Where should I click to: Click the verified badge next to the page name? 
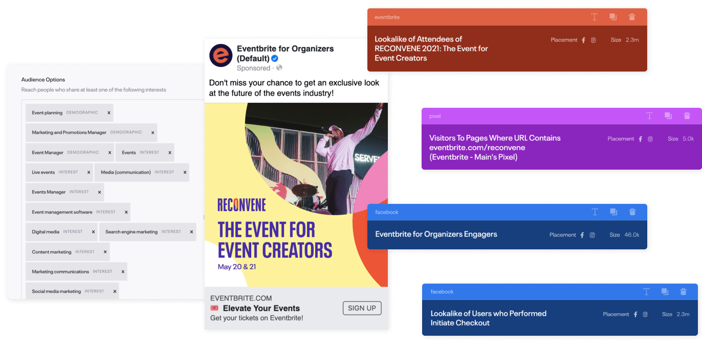[275, 58]
